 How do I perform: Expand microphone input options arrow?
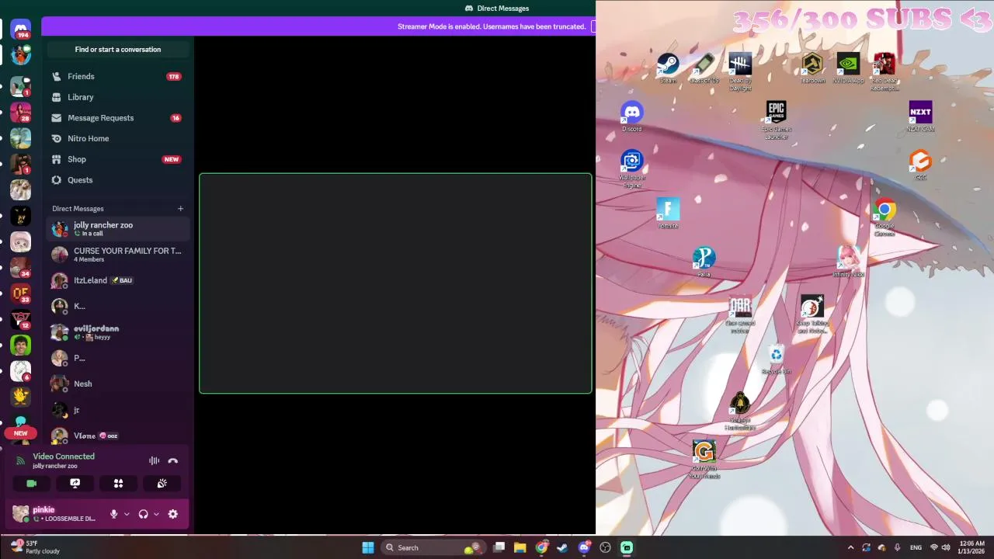[x=127, y=514]
